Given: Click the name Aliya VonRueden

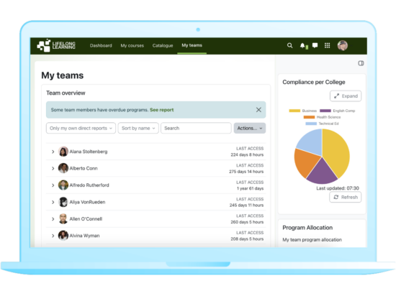Looking at the screenshot, I should (87, 202).
